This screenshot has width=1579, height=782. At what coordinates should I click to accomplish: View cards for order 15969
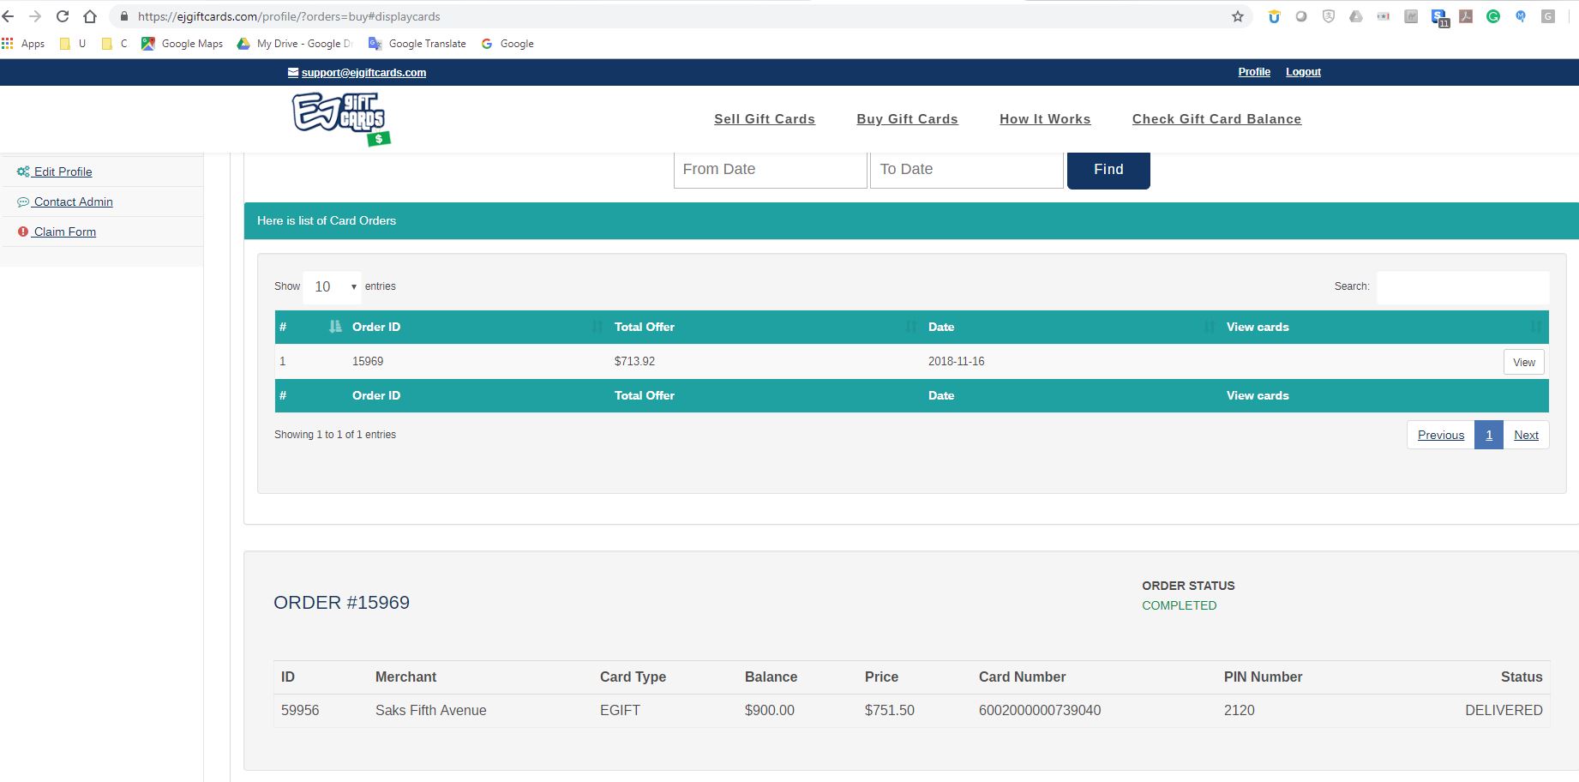pos(1523,362)
